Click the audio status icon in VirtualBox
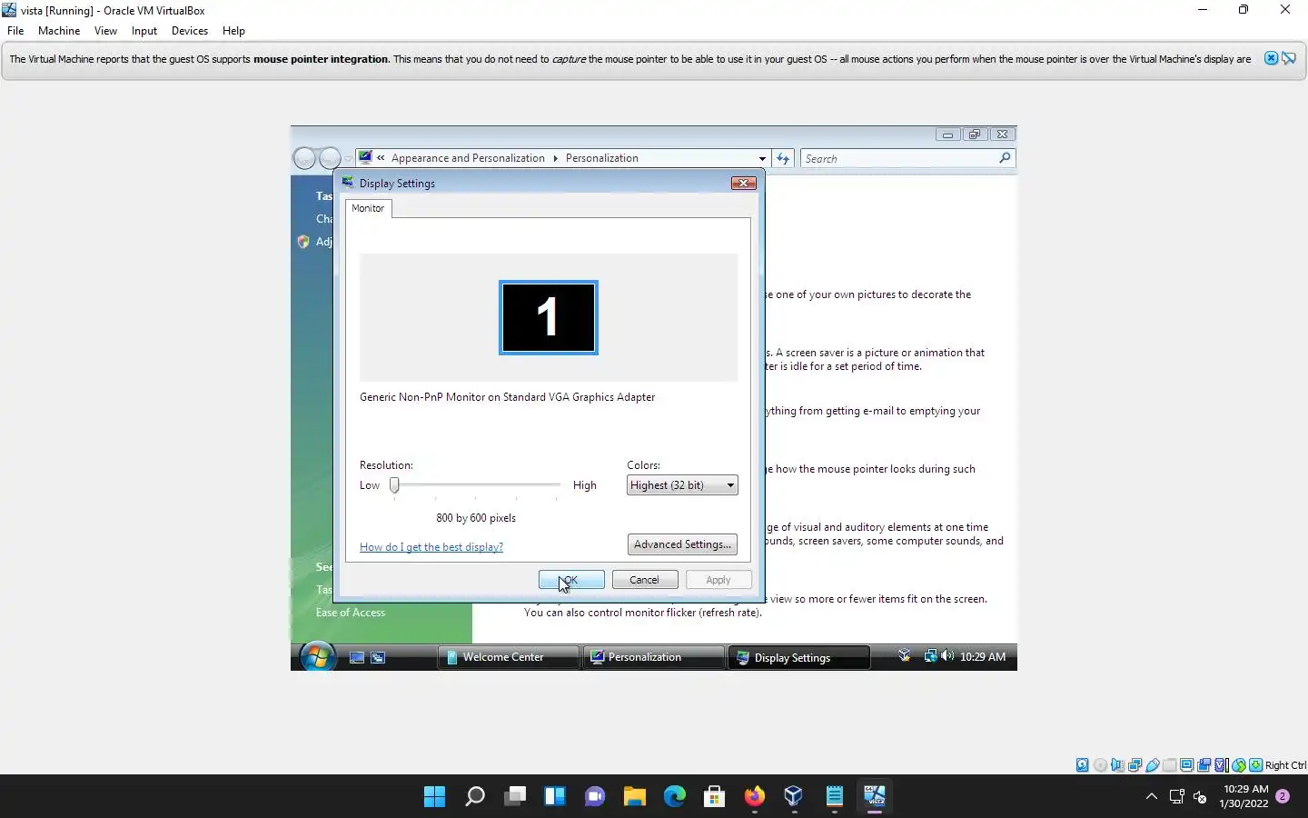 [x=1117, y=765]
